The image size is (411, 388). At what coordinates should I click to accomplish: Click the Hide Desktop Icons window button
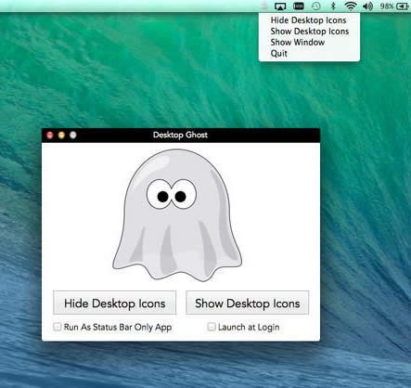(114, 303)
